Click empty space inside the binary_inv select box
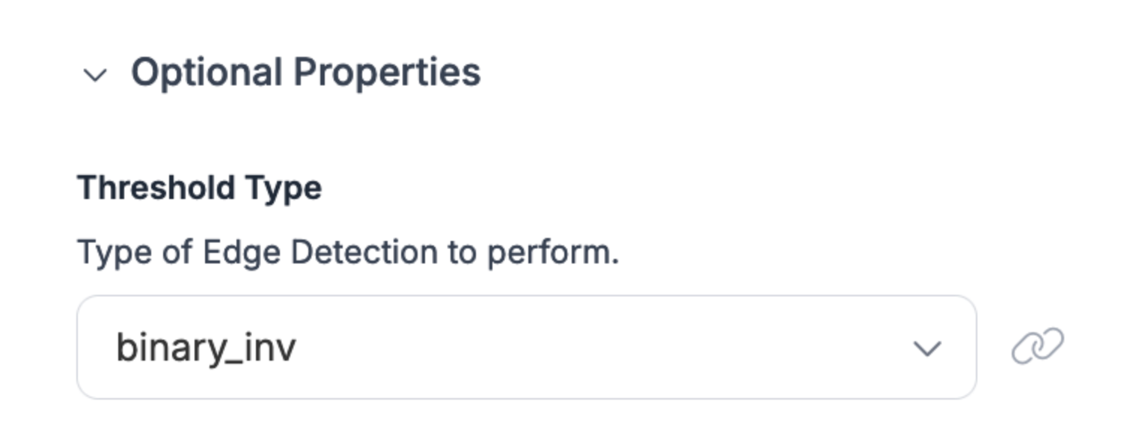 599,347
